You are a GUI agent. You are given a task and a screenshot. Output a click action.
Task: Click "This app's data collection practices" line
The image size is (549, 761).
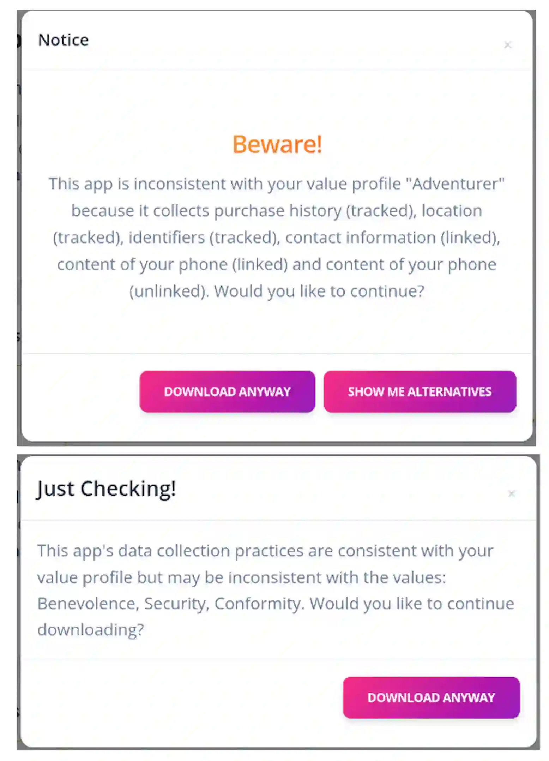[169, 551]
